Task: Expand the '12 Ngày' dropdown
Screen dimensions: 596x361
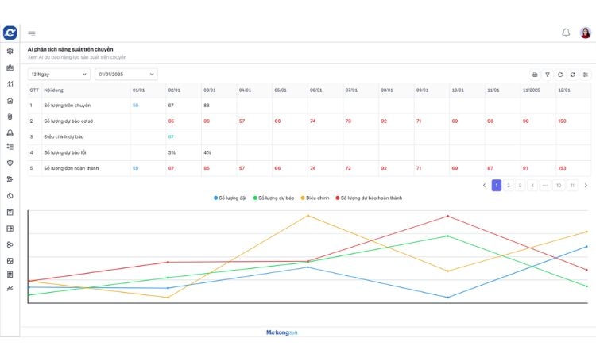Action: click(x=59, y=74)
